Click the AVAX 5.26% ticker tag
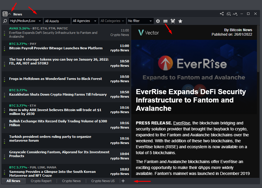 (19, 28)
